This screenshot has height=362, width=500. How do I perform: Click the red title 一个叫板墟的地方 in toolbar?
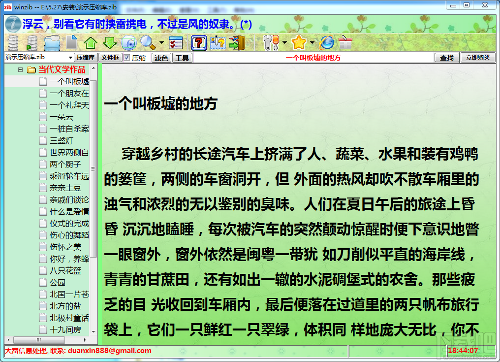point(313,58)
